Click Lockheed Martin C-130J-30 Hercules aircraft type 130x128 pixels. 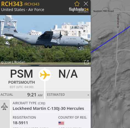click(48, 108)
